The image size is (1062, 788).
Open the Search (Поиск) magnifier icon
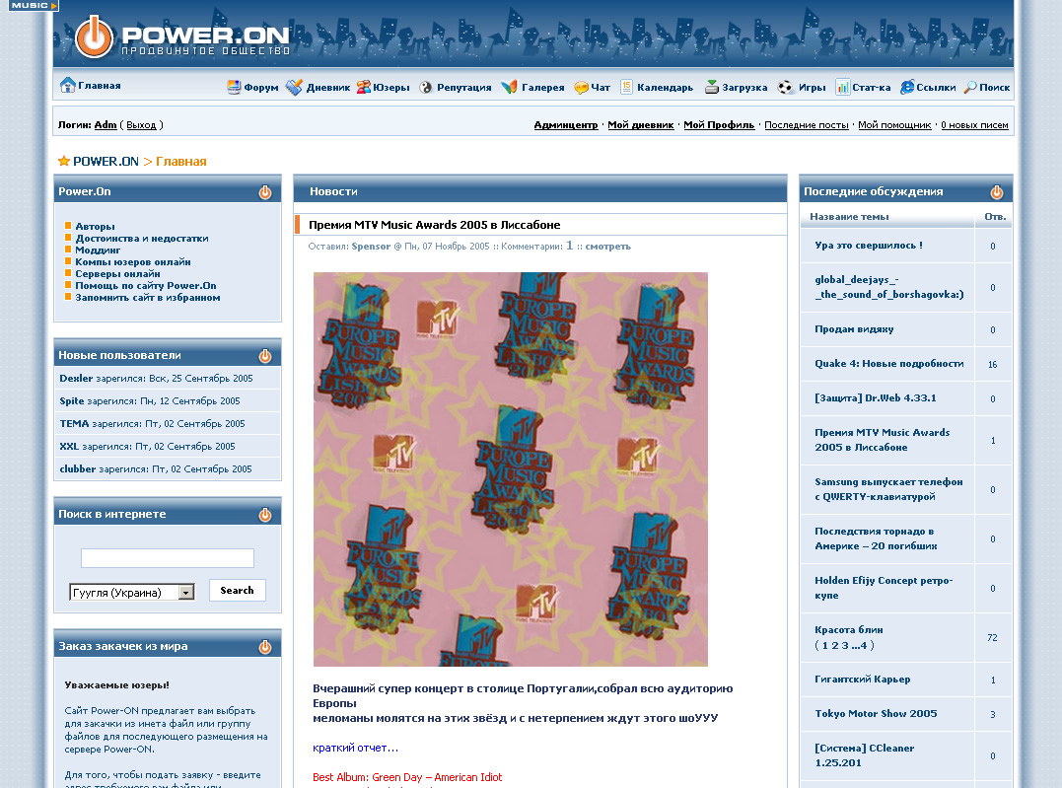click(970, 87)
